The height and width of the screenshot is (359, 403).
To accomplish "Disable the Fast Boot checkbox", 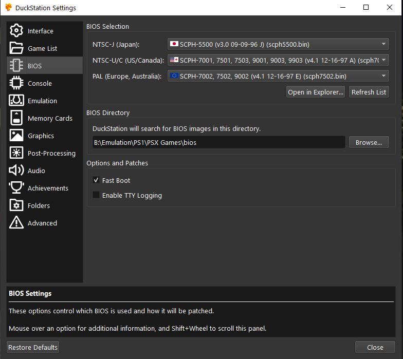I will [96, 180].
